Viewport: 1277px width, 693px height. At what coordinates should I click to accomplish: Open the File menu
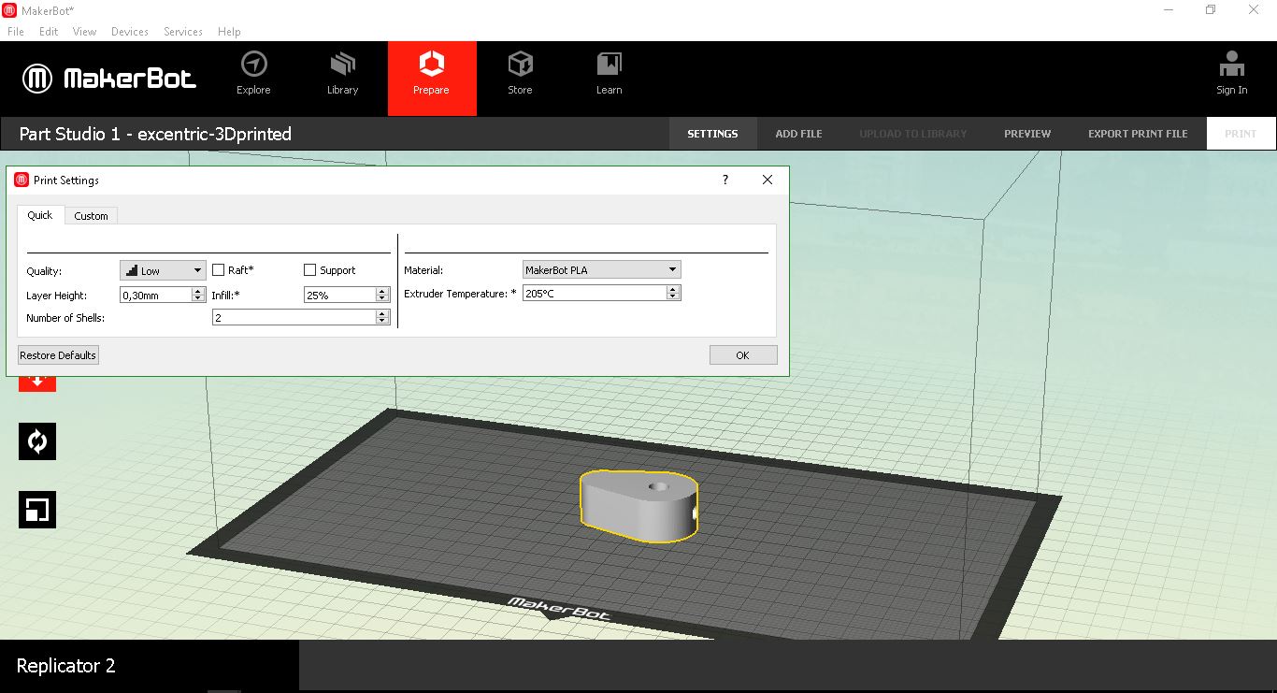(x=16, y=31)
